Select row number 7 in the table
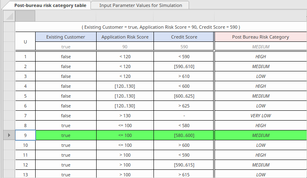 pyautogui.click(x=25, y=116)
